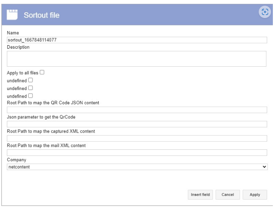Tick the first undefined checkbox
This screenshot has height=208, width=279.
pos(31,80)
